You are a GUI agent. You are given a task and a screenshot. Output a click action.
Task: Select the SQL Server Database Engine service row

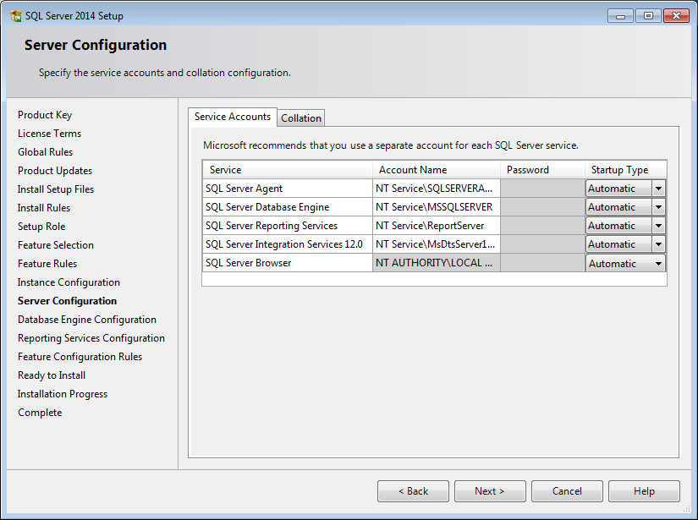click(288, 206)
